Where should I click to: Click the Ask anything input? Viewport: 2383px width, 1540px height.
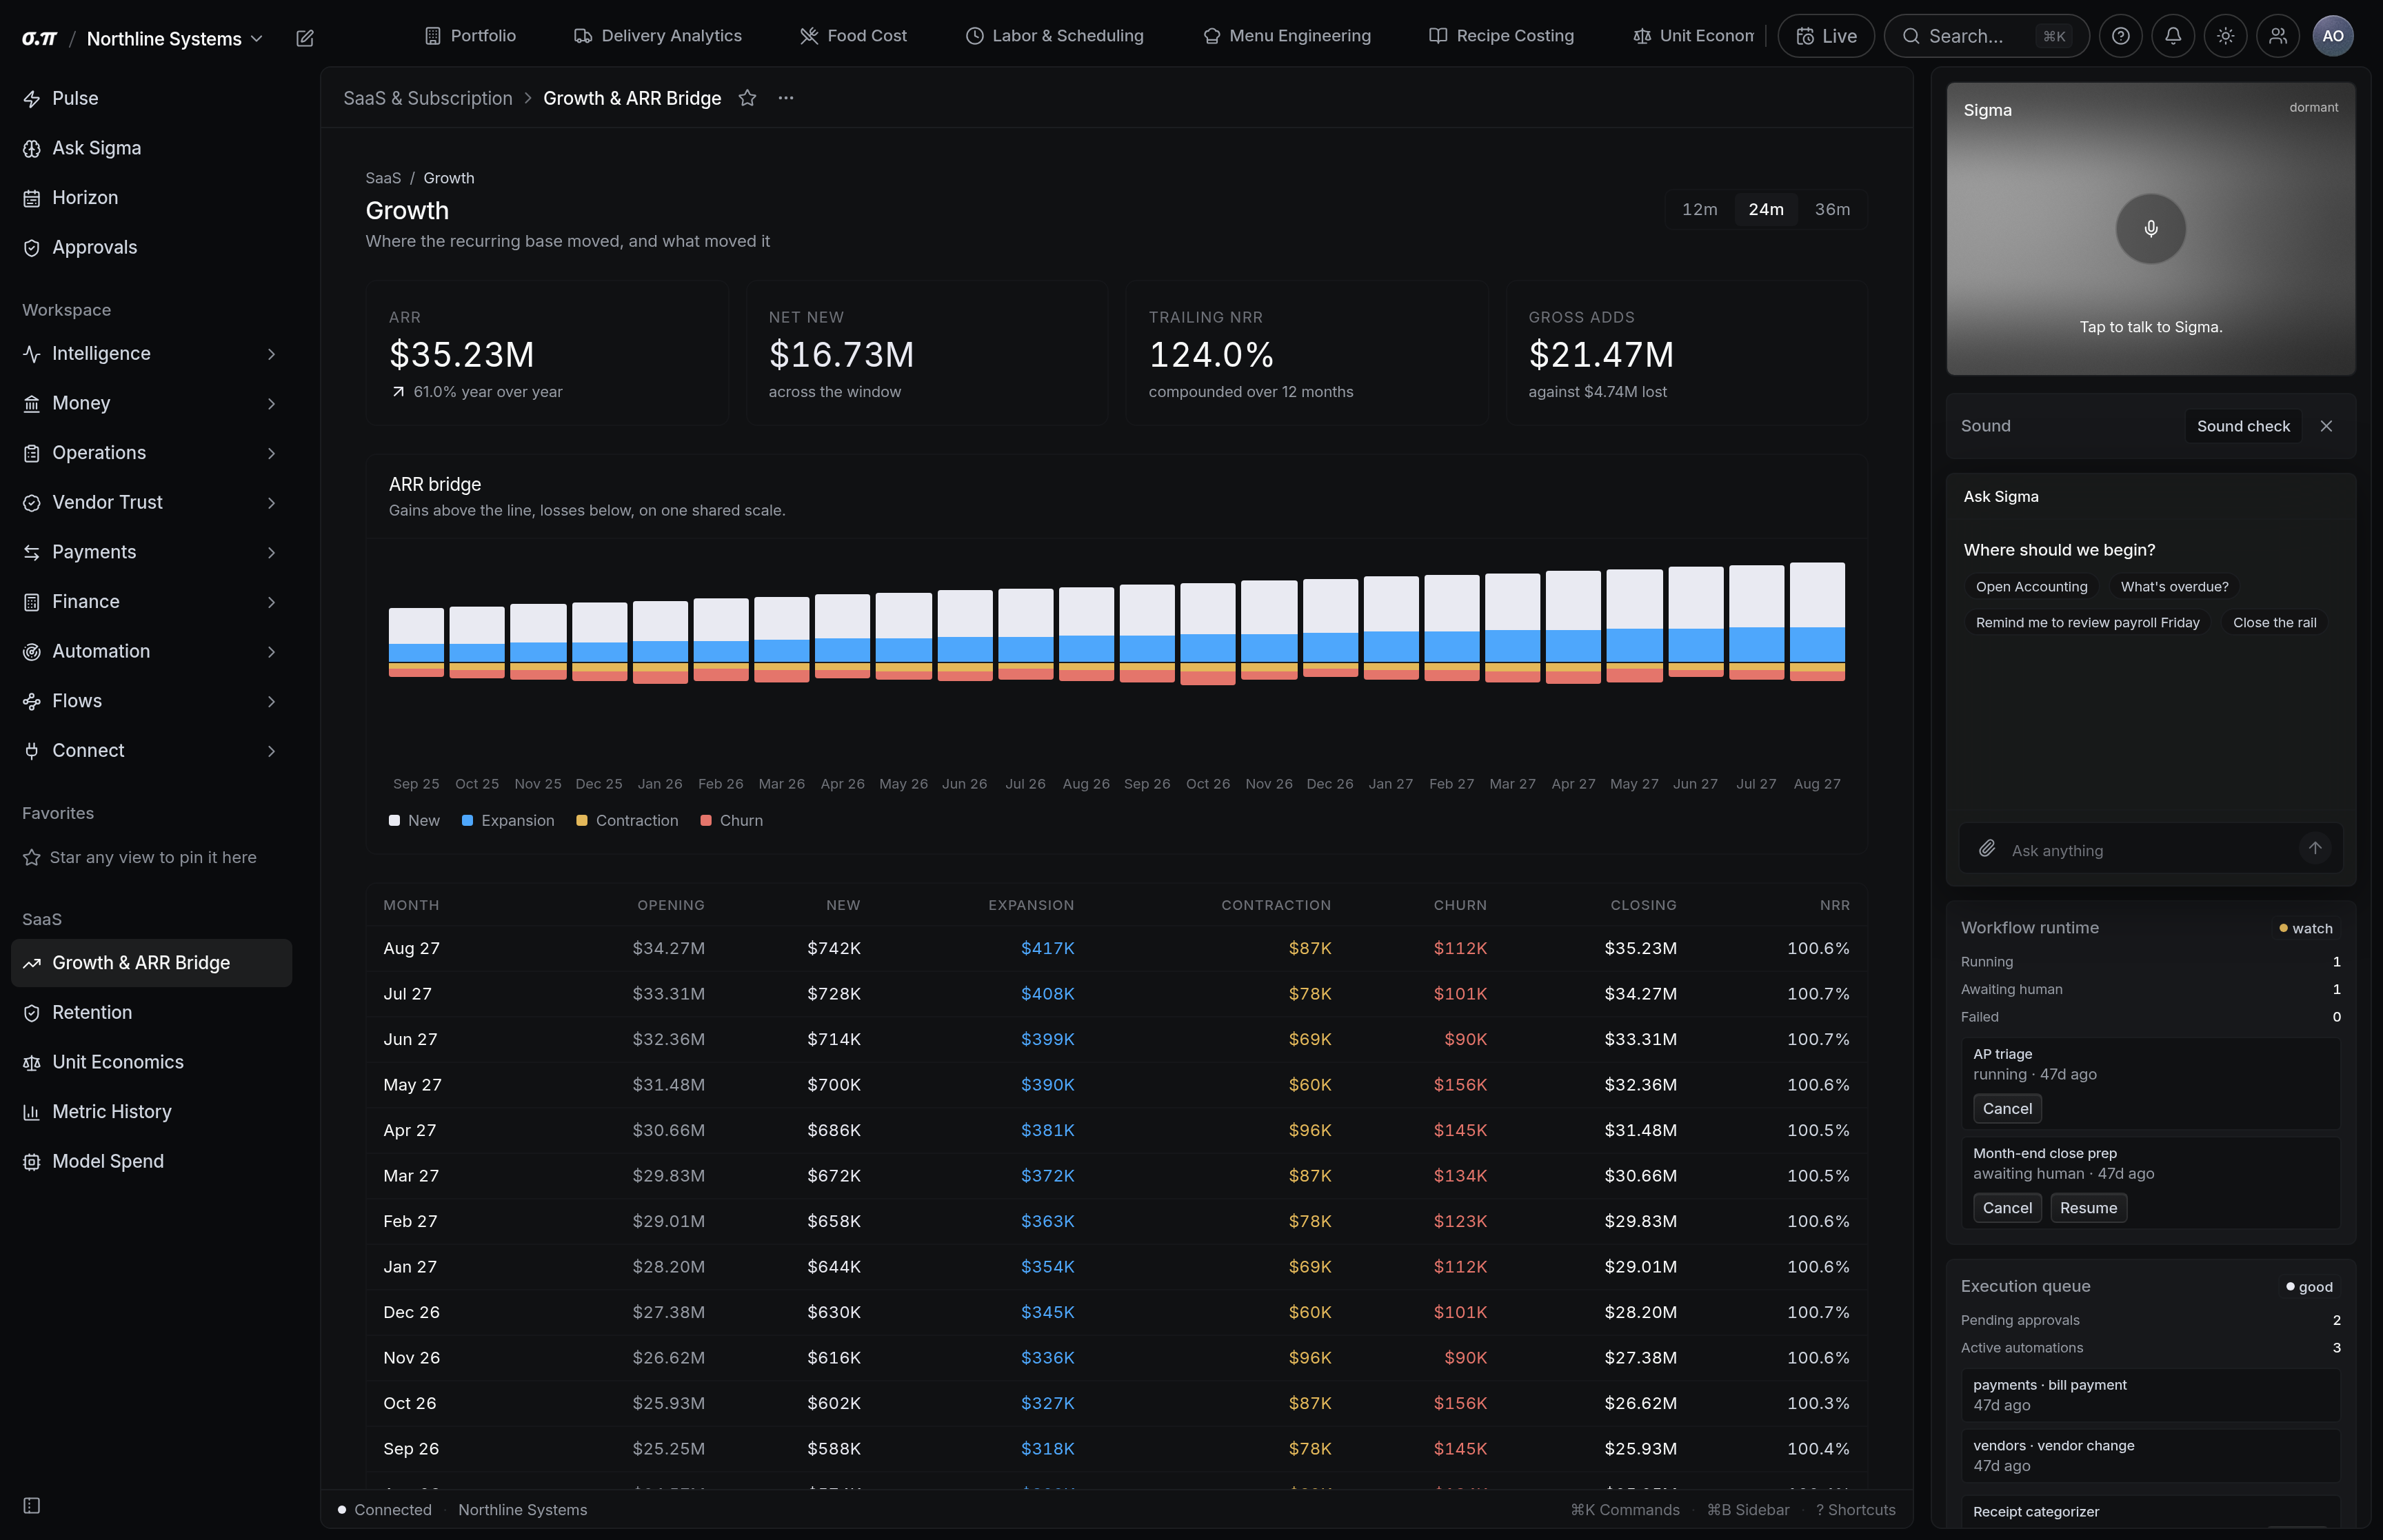(x=2150, y=850)
